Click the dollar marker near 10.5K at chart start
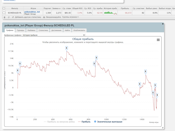175x131 pixels. pyautogui.click(x=20, y=64)
